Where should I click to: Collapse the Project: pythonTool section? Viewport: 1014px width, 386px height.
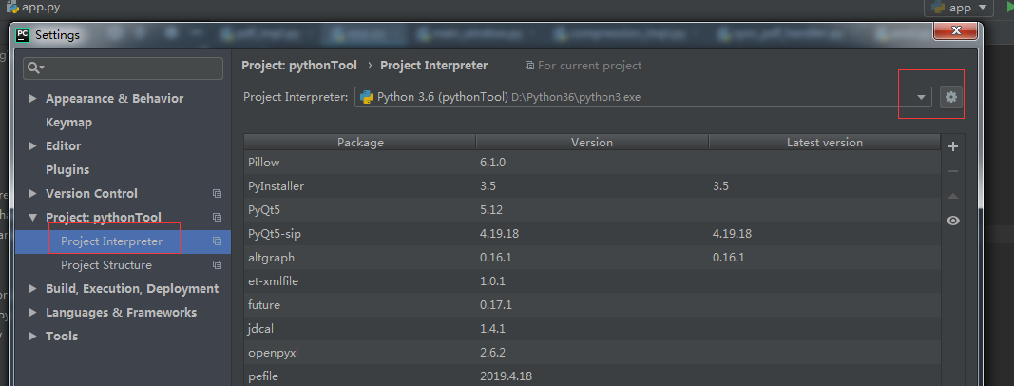(33, 218)
